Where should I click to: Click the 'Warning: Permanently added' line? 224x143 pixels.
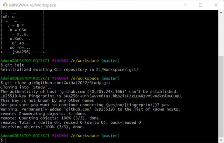[x=90, y=109]
